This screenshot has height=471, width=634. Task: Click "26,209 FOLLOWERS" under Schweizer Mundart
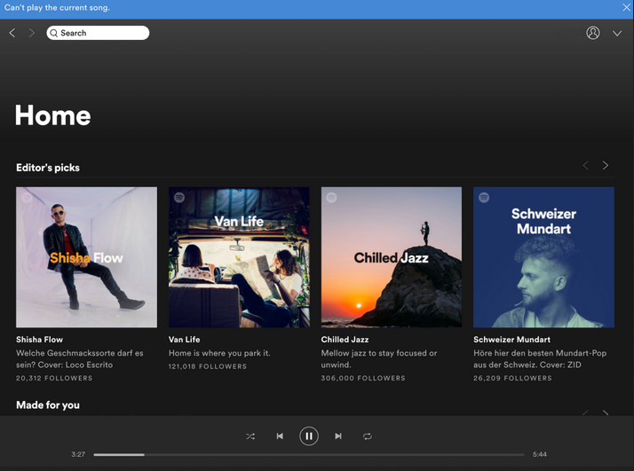[x=512, y=378]
